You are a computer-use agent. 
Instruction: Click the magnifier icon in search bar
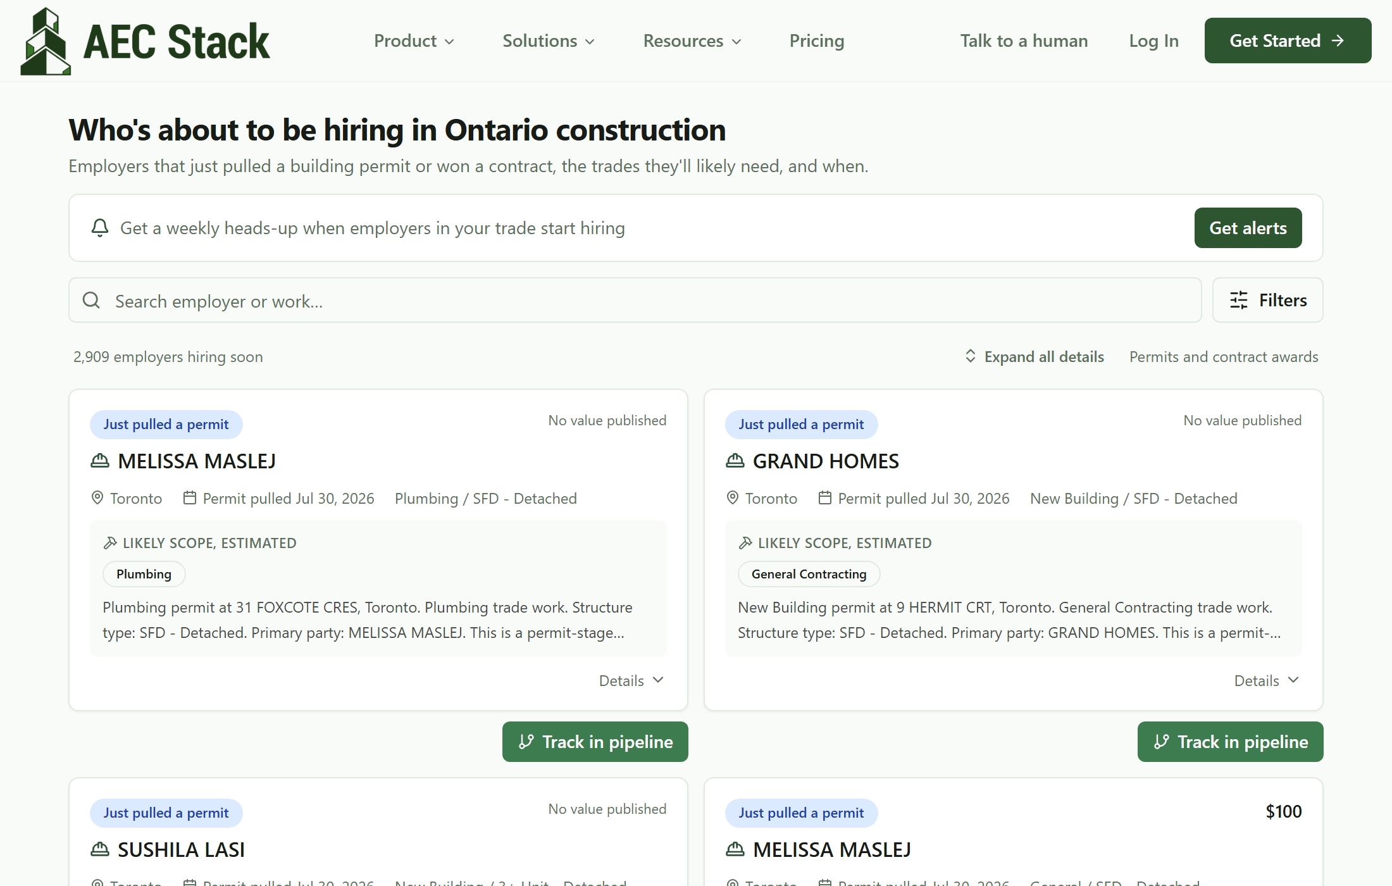[92, 301]
